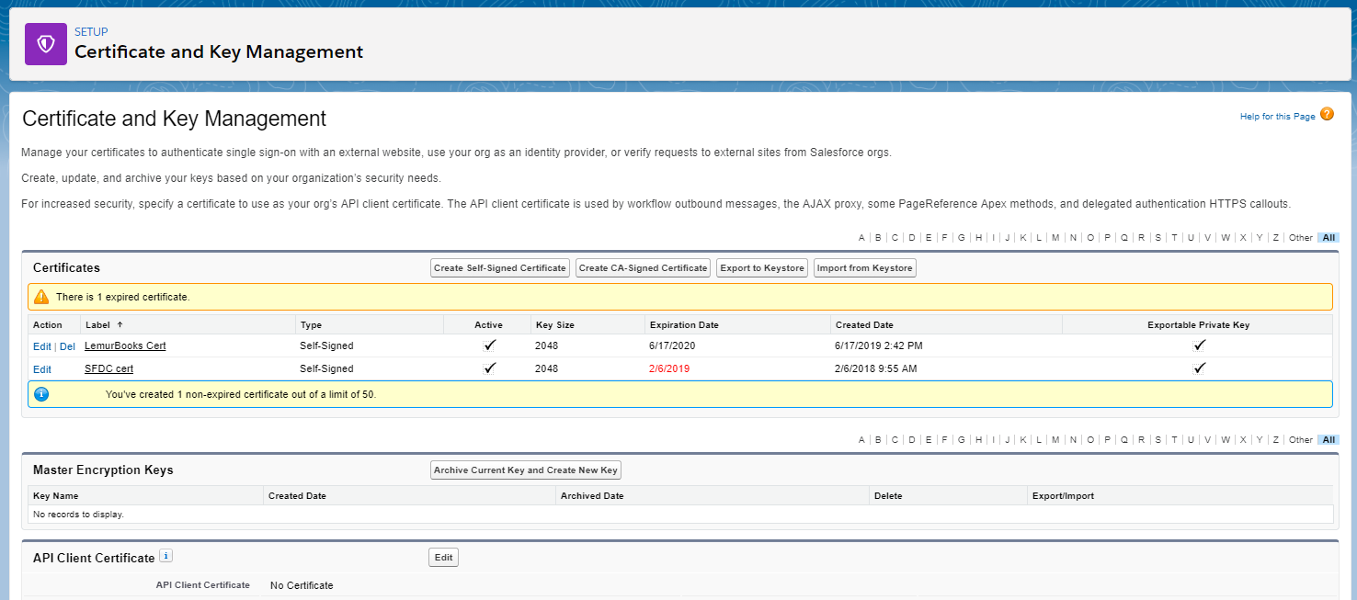Image resolution: width=1357 pixels, height=600 pixels.
Task: Click the Export/Import column header
Action: click(1063, 496)
